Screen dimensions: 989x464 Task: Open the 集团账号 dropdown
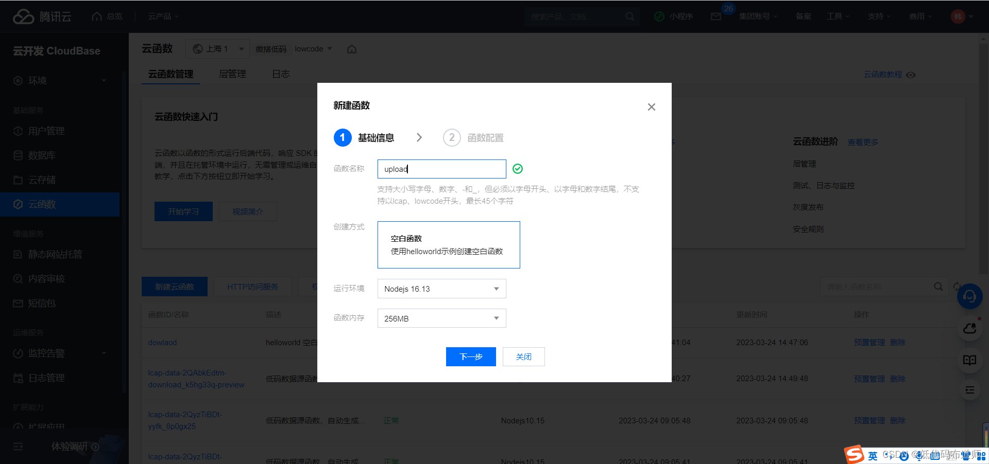tap(758, 16)
